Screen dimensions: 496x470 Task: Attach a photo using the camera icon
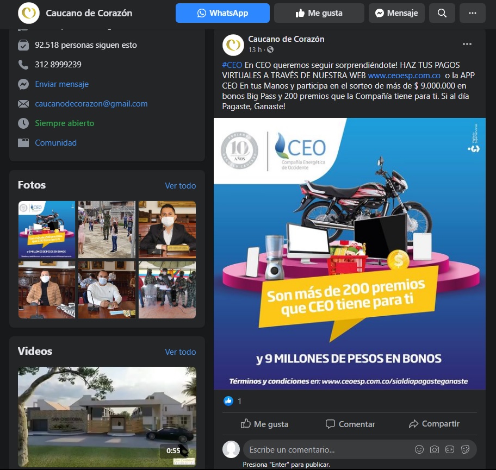coord(435,449)
